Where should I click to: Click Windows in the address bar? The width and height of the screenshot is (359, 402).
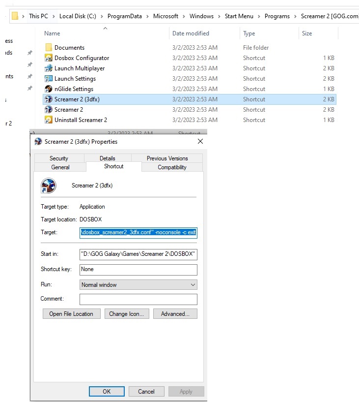click(201, 16)
